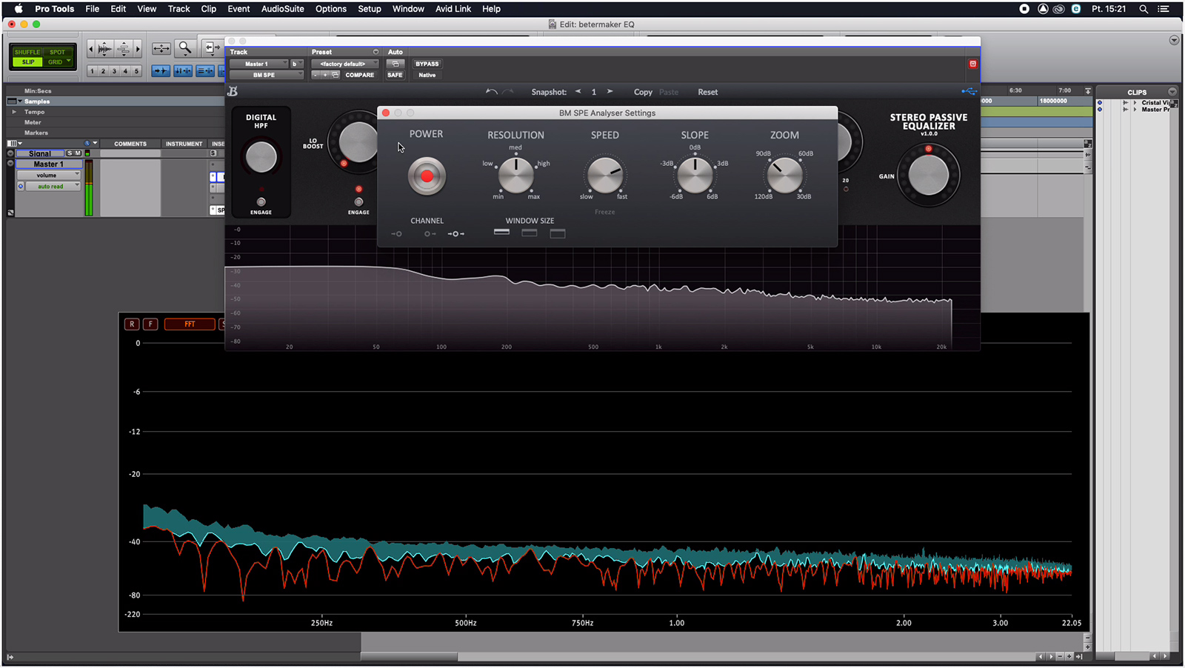The height and width of the screenshot is (668, 1185).
Task: Enable SPOT edit mode
Action: [x=57, y=52]
